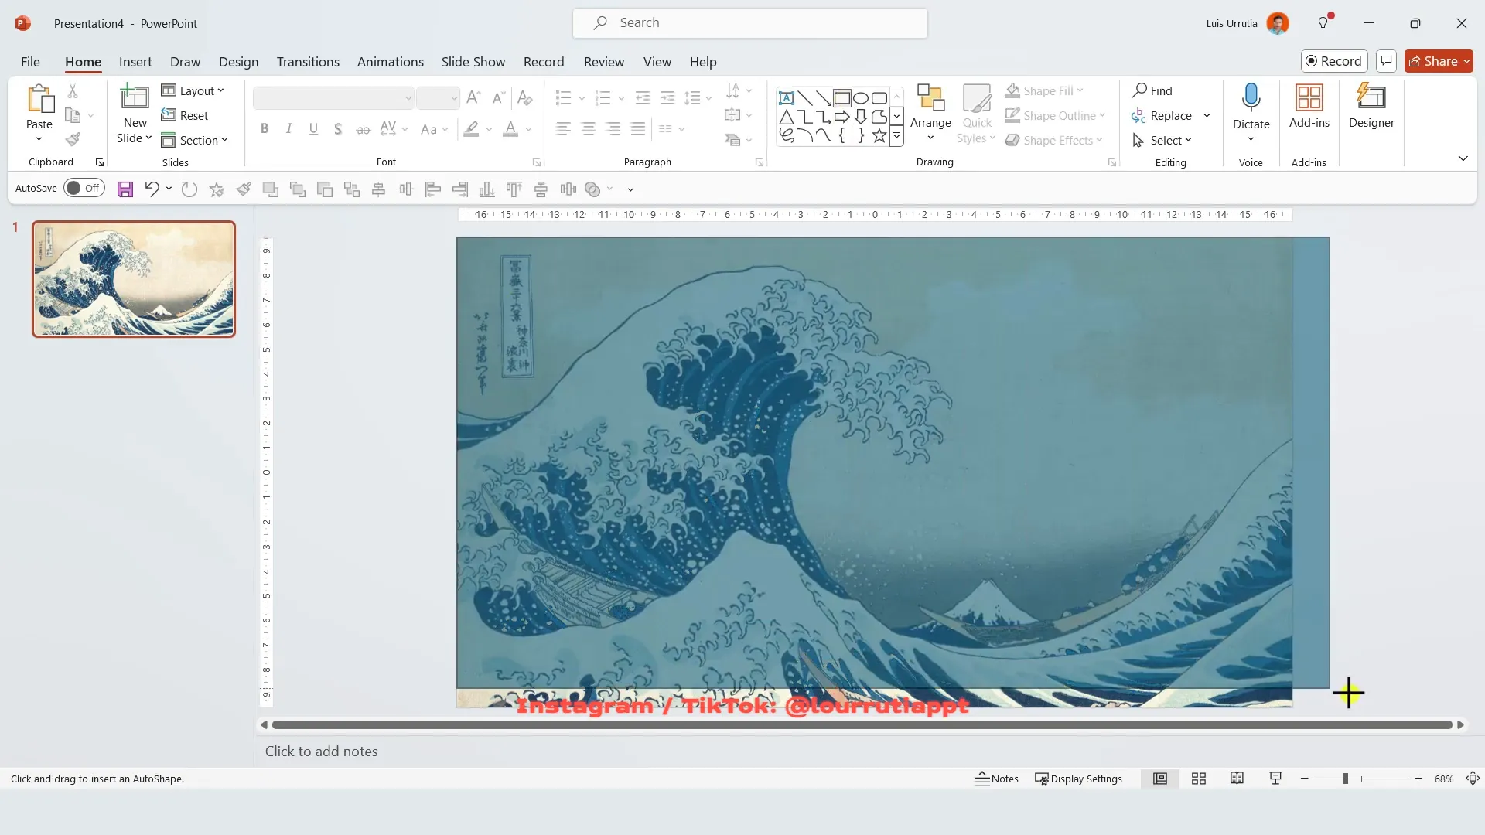
Task: Click the Find button
Action: pos(1152,90)
